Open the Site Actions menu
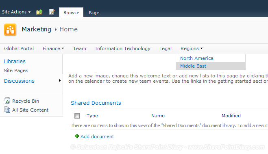This screenshot has height=154, width=268. (x=16, y=12)
